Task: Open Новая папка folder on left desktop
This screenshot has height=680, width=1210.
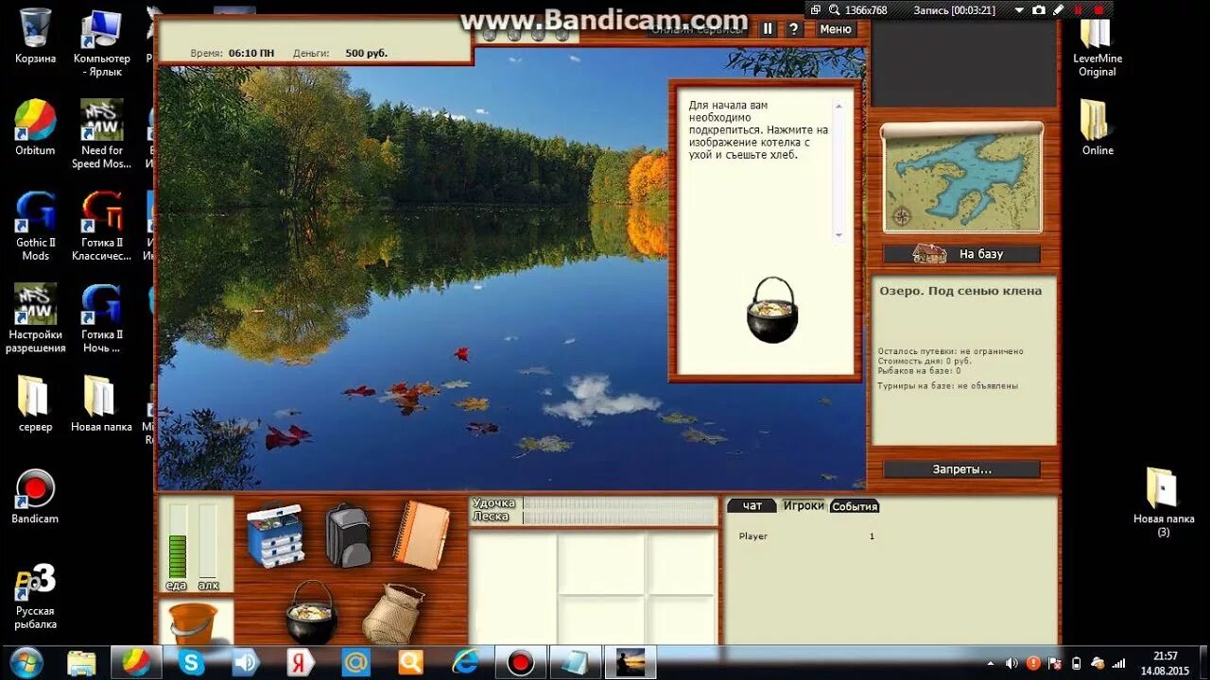Action: [x=101, y=403]
